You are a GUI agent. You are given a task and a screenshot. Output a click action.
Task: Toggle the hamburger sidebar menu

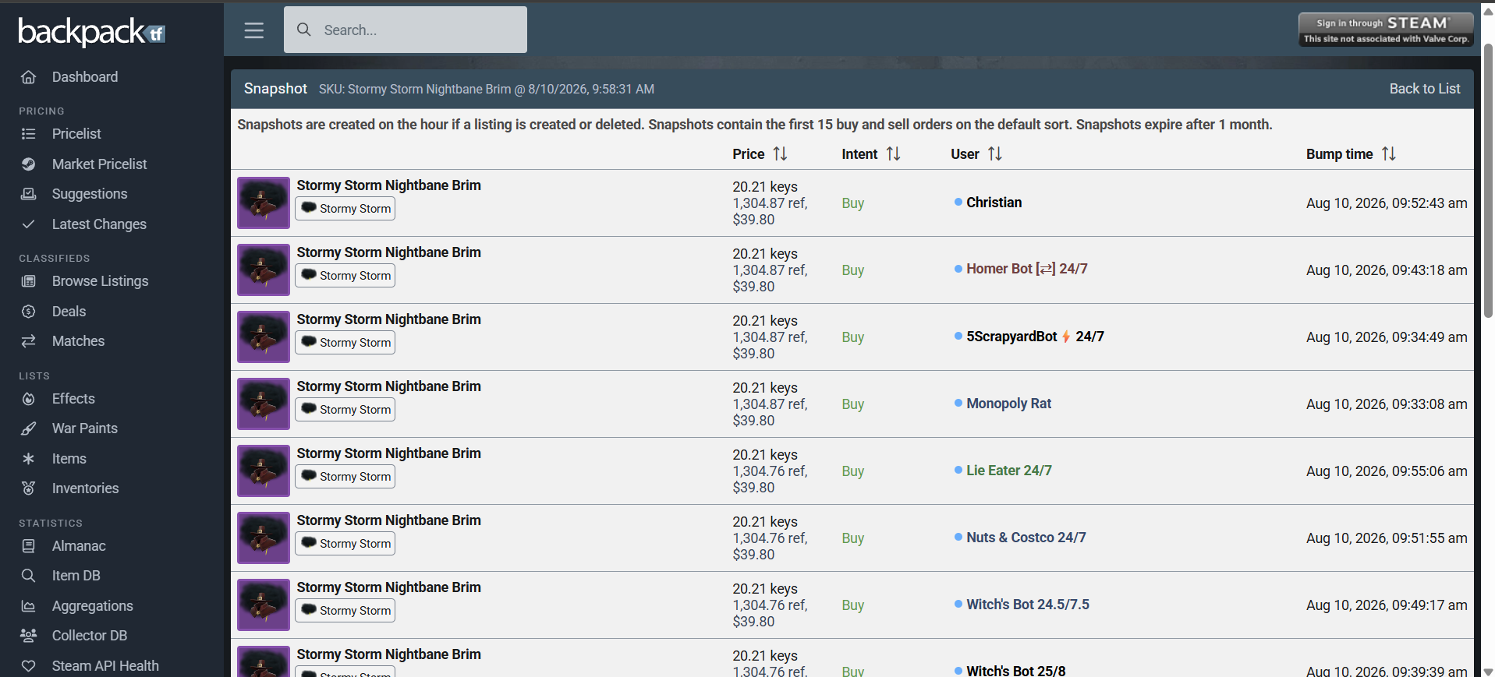(x=253, y=30)
